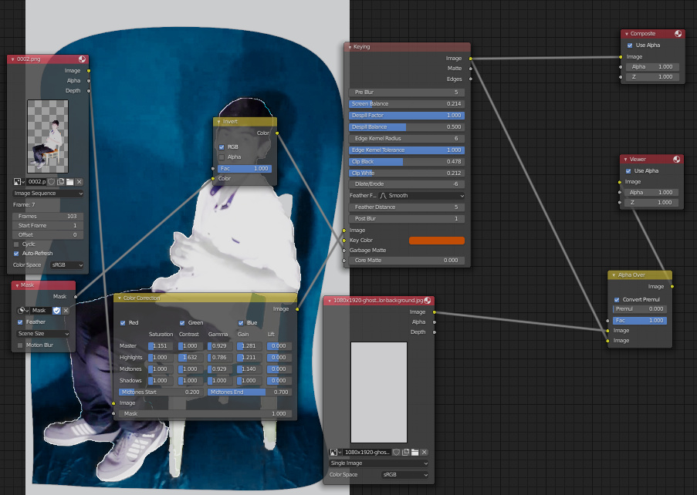Toggle blue fake user shield in Mask node
This screenshot has width=697, height=495.
click(56, 311)
